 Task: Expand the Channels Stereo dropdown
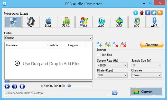pos(146,75)
